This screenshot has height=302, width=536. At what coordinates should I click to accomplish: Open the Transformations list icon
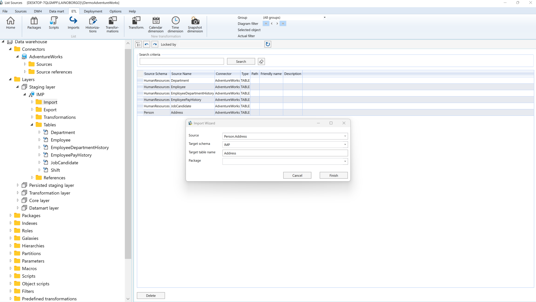pyautogui.click(x=112, y=25)
